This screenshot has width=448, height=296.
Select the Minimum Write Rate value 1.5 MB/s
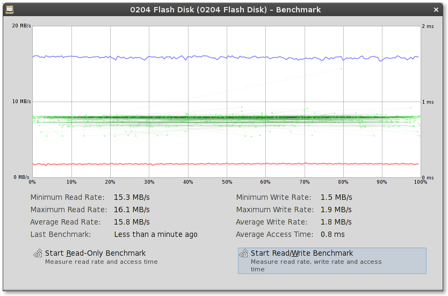[336, 198]
